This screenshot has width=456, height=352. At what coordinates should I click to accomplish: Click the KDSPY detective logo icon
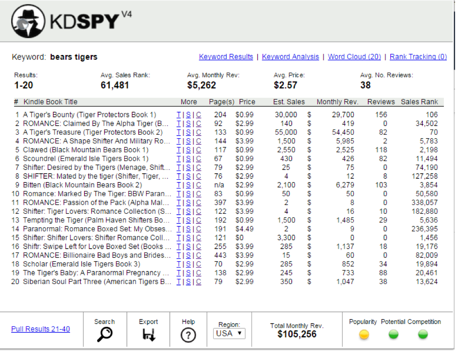(28, 21)
